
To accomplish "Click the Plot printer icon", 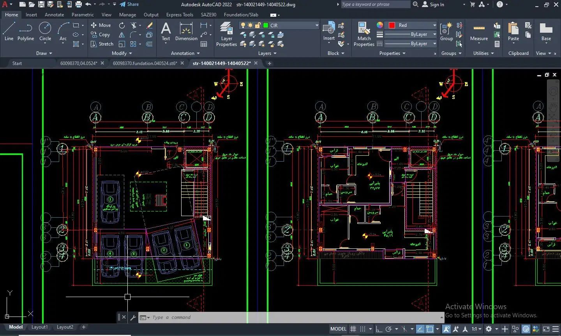I will pyautogui.click(x=79, y=4).
